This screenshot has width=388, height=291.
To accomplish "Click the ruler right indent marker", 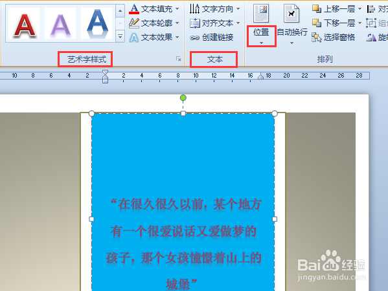I will (x=260, y=76).
